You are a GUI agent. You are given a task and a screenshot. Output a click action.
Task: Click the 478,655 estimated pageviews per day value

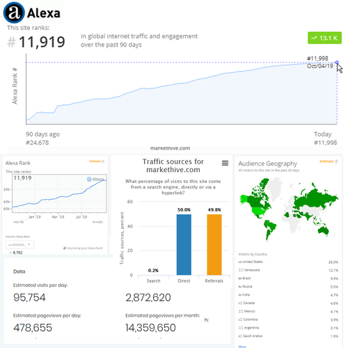click(33, 328)
